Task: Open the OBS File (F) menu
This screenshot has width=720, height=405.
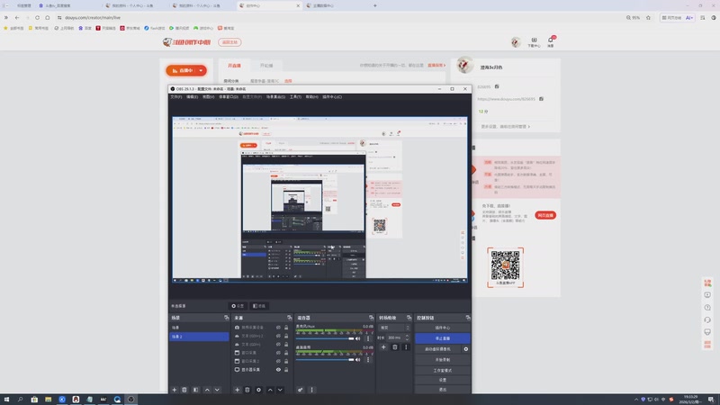Action: (x=176, y=97)
